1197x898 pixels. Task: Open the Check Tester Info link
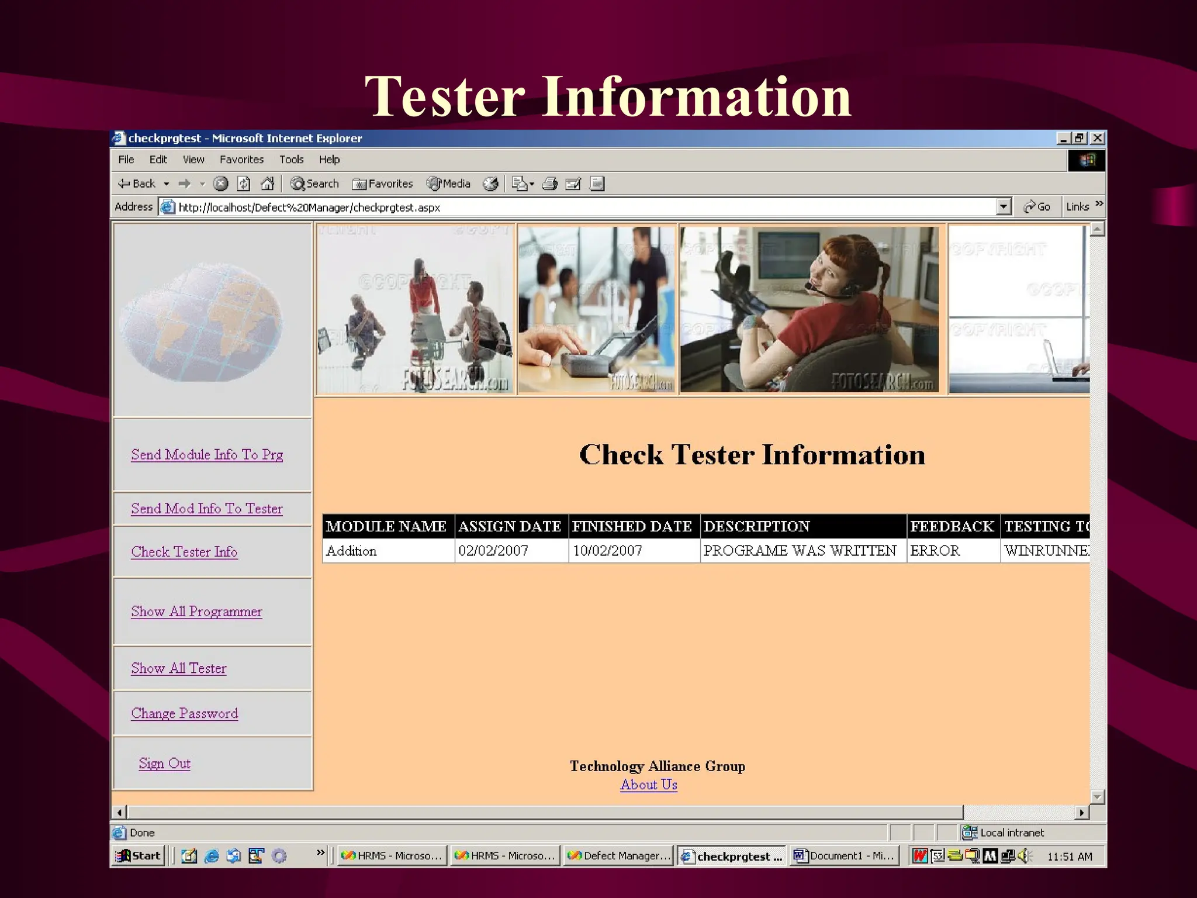pos(184,551)
